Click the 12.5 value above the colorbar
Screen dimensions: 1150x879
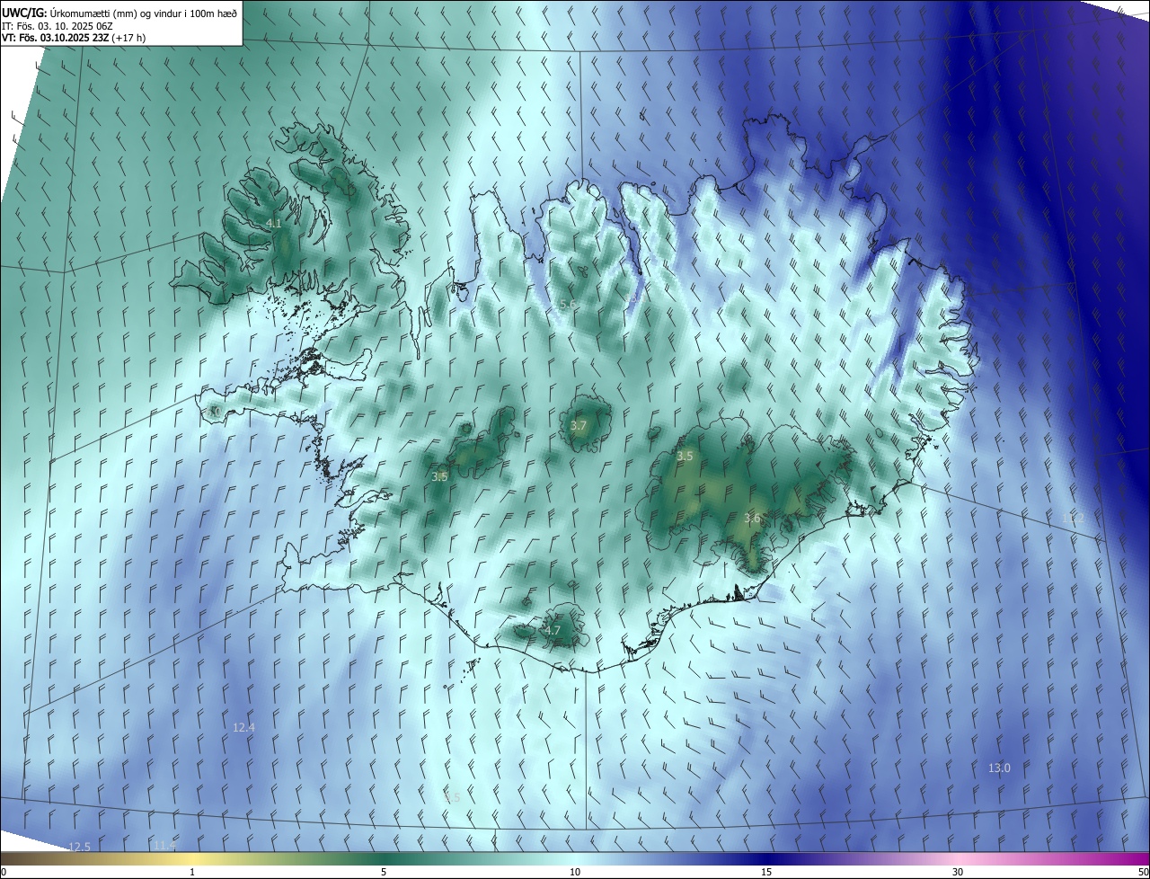79,847
